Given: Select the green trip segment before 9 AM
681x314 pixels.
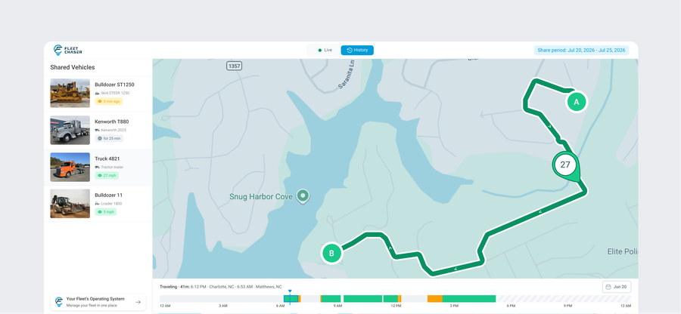Looking at the screenshot, I should (x=331, y=299).
